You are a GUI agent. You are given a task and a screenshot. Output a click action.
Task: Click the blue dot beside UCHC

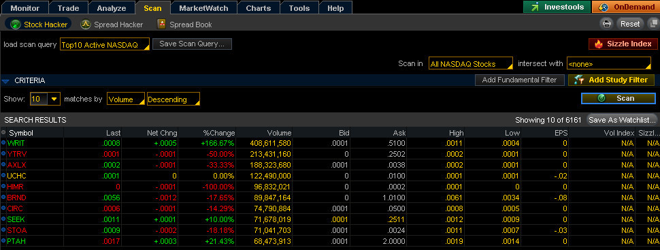[4, 175]
